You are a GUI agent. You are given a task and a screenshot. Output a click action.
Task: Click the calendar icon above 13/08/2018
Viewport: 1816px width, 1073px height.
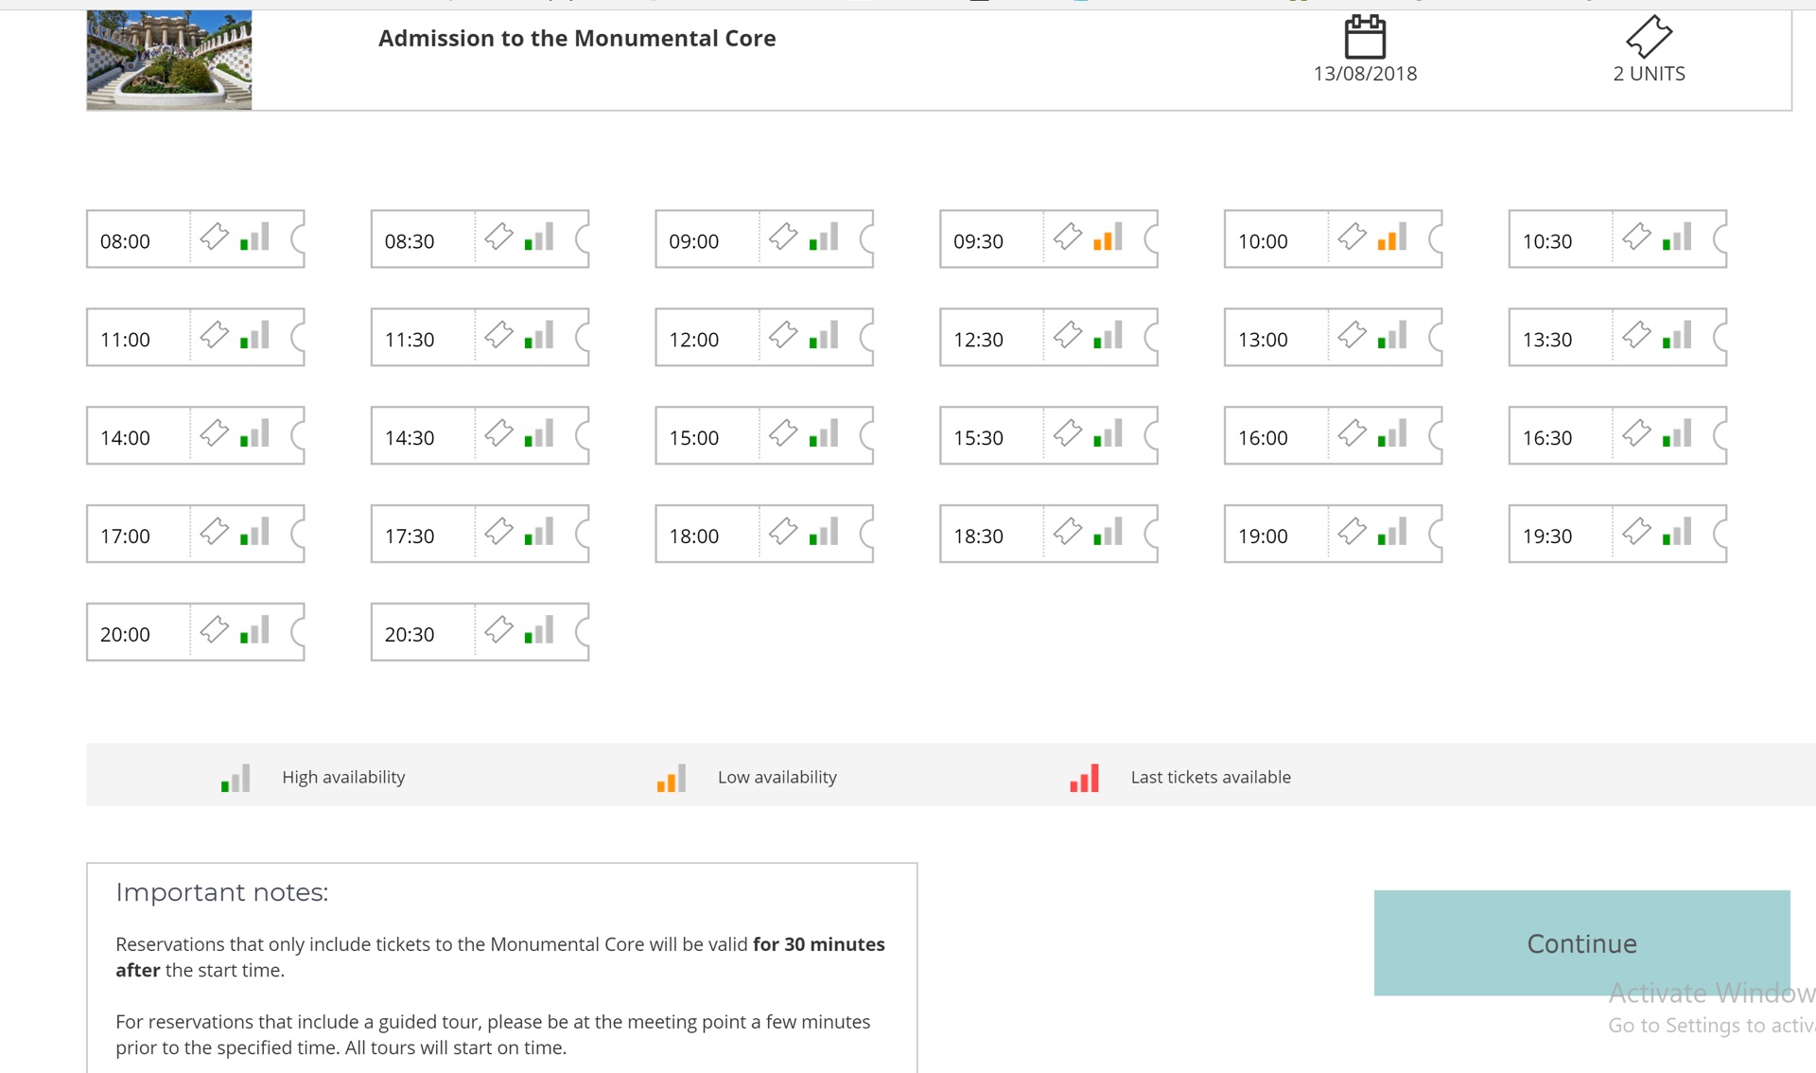[x=1365, y=37]
